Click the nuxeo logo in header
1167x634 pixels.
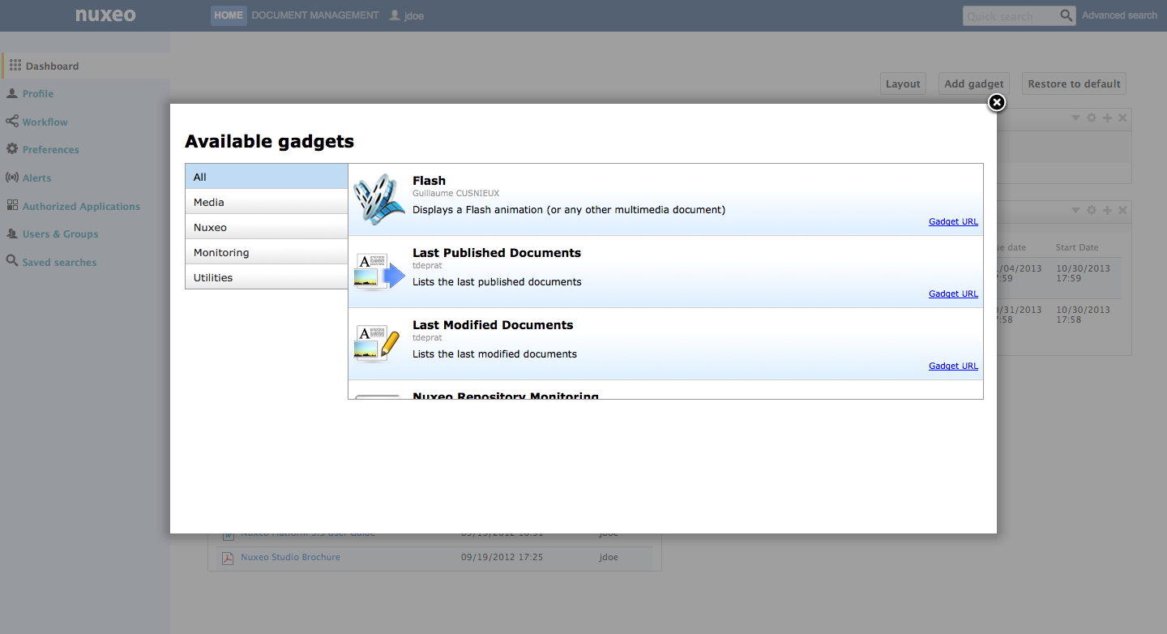tap(105, 15)
